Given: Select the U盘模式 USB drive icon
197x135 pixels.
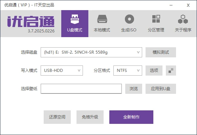Looking at the screenshot, I should pos(75,19).
